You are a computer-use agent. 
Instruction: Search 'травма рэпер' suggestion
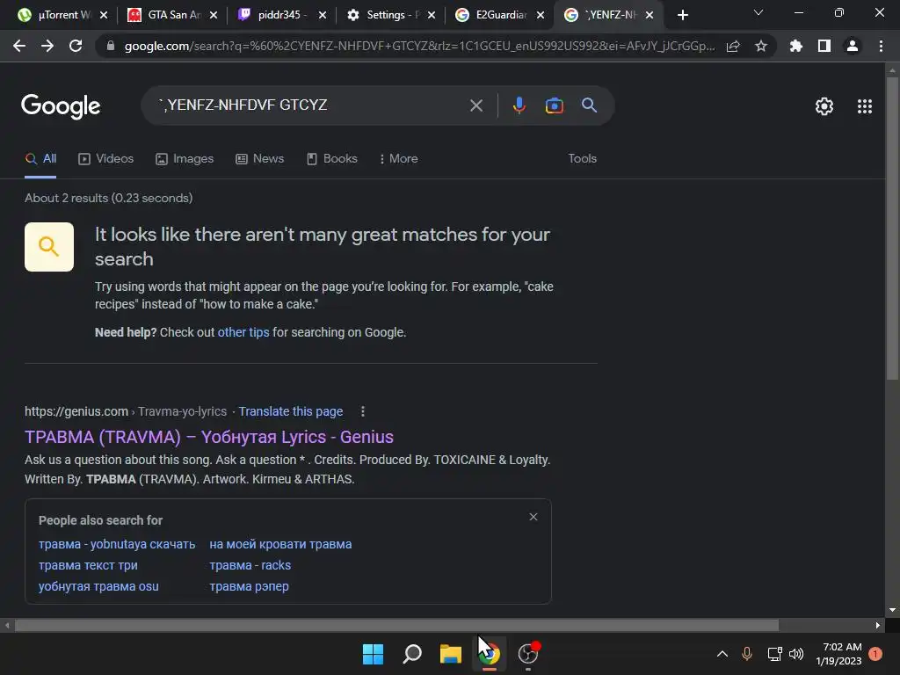(249, 586)
